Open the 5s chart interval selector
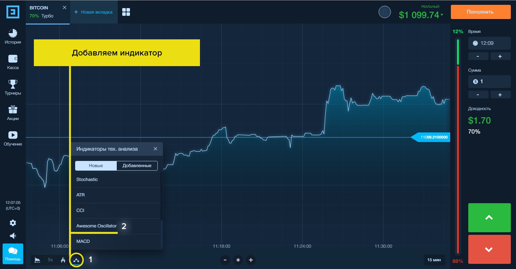Viewport: 516px width, 269px height. tap(50, 260)
